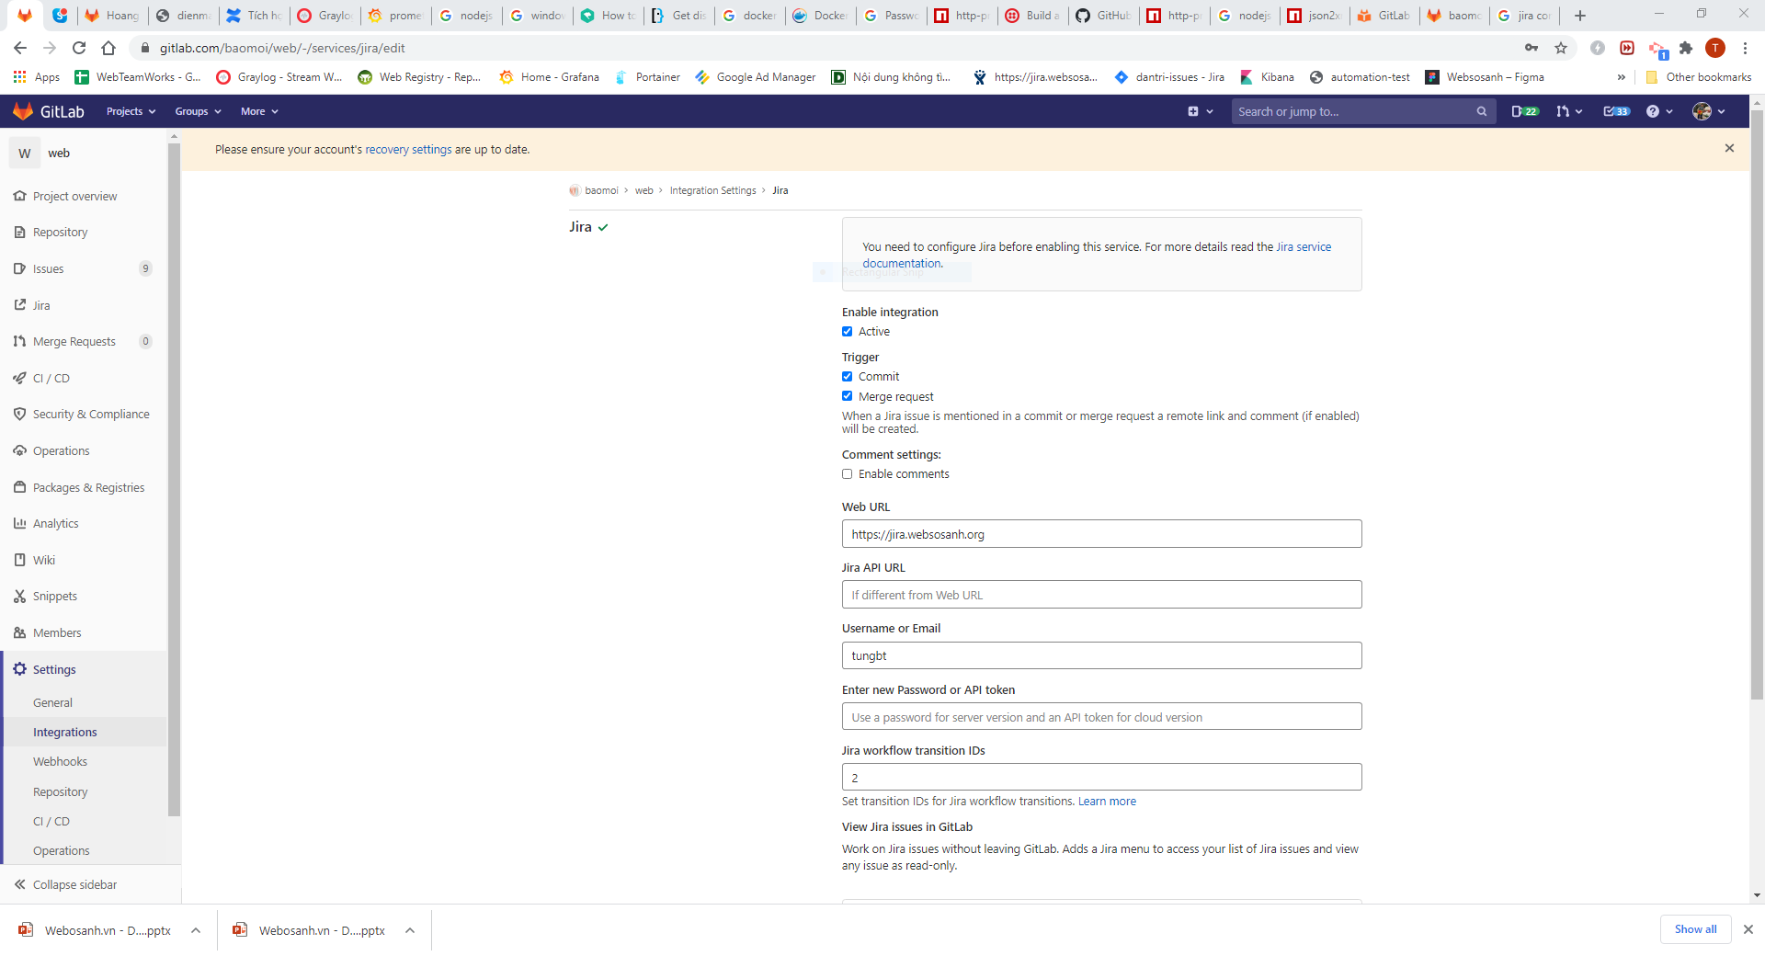Reload the page with refresh icon

[79, 48]
